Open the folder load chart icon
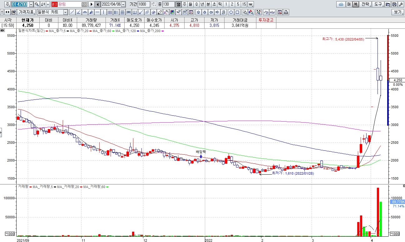Viewport: 405px width, 242px height. (x=388, y=4)
